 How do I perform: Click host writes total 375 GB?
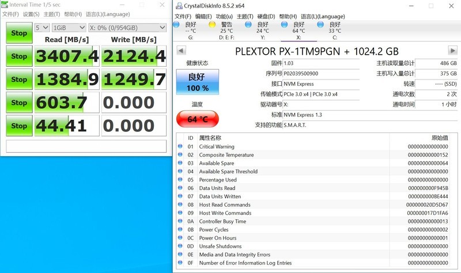click(436, 74)
